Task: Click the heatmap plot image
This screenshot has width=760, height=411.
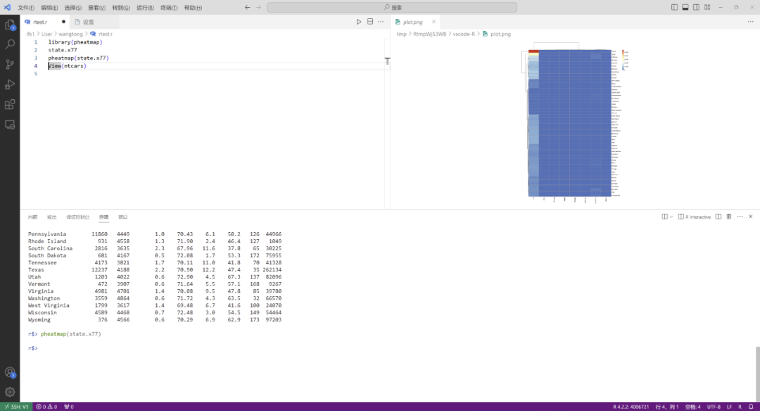Action: tap(574, 123)
